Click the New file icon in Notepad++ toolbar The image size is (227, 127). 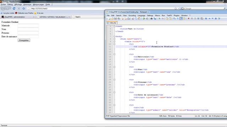109,19
